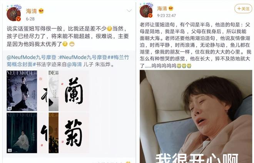Tap the crying emoji after 呜呜呜呜呜
This screenshot has width=254, height=163.
(x=184, y=66)
